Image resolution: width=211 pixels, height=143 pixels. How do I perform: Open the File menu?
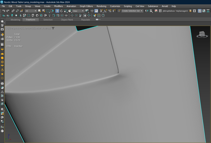(x=3, y=6)
